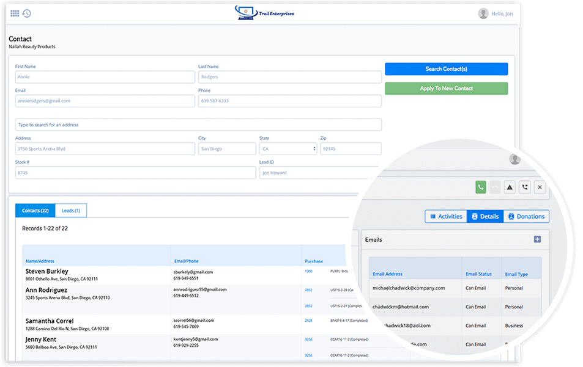Expand the State dropdown showing CA

point(288,149)
